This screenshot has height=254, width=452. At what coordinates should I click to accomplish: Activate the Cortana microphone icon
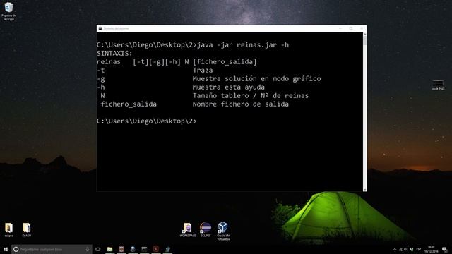tap(88, 249)
